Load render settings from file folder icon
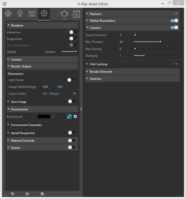Image resolution: width=186 pixels, height=199 pixels. point(27,194)
